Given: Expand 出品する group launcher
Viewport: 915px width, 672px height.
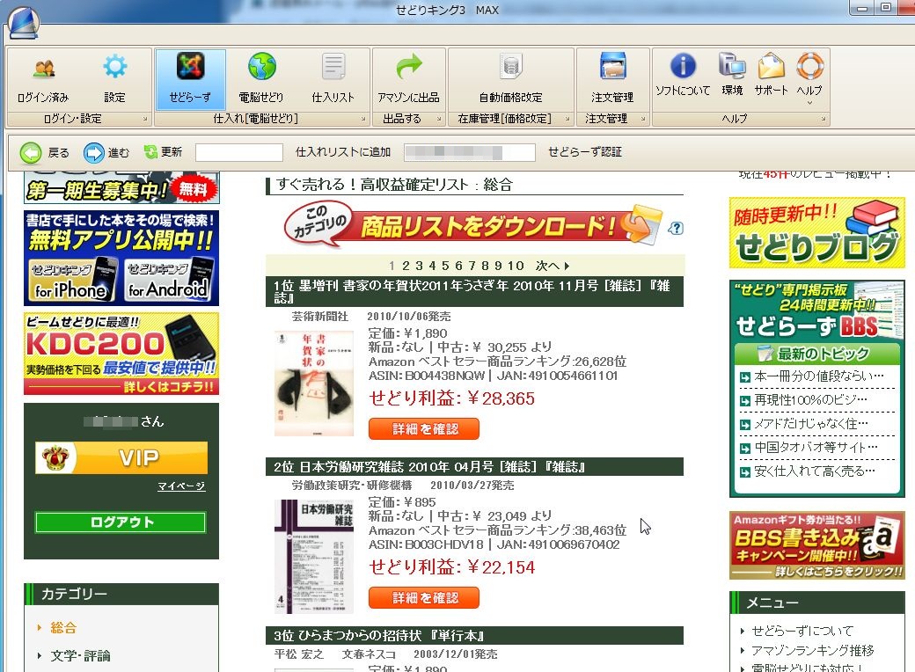Looking at the screenshot, I should coord(439,119).
